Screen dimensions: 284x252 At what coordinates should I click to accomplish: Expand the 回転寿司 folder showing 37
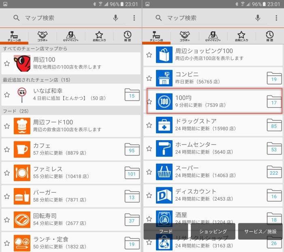pyautogui.click(x=132, y=220)
